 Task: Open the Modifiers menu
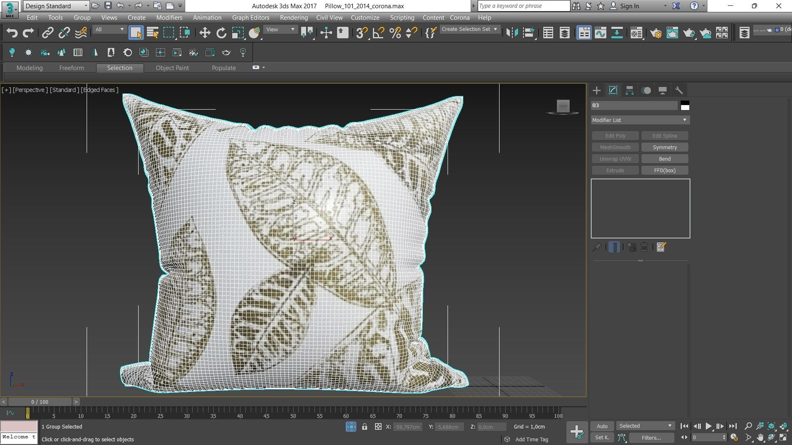(169, 18)
